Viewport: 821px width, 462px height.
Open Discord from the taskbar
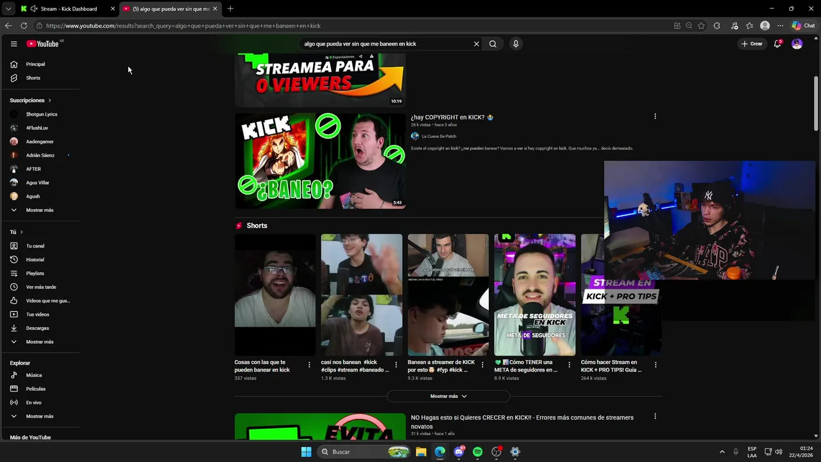(459, 452)
